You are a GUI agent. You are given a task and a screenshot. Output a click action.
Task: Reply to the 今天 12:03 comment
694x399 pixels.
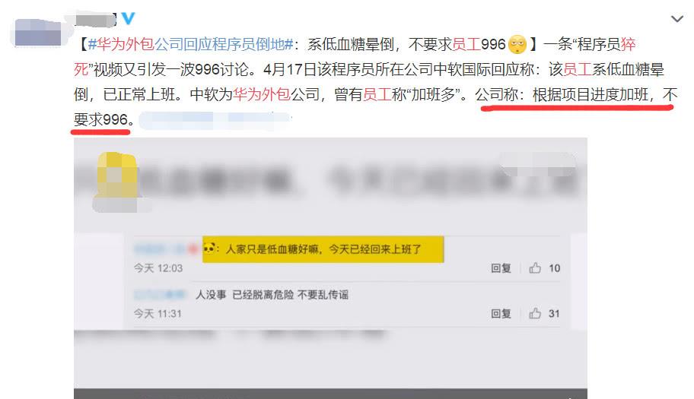(501, 268)
